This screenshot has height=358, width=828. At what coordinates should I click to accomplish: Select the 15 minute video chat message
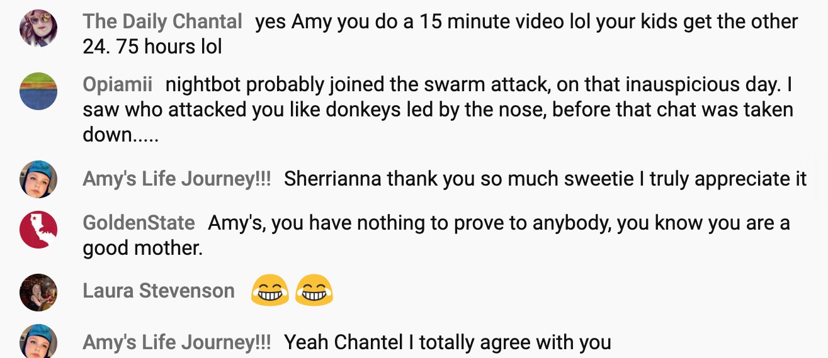[x=440, y=34]
